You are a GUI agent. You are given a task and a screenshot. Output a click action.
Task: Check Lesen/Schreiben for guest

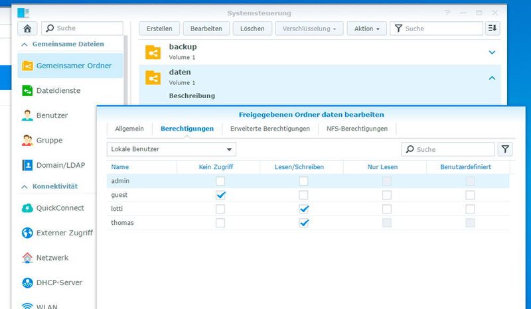tap(303, 195)
